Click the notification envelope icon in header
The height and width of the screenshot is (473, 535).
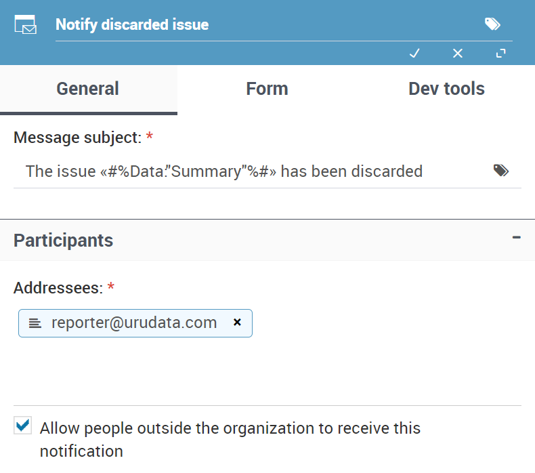click(25, 24)
